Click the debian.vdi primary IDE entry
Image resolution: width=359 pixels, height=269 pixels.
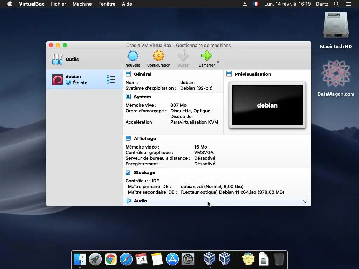pos(212,186)
